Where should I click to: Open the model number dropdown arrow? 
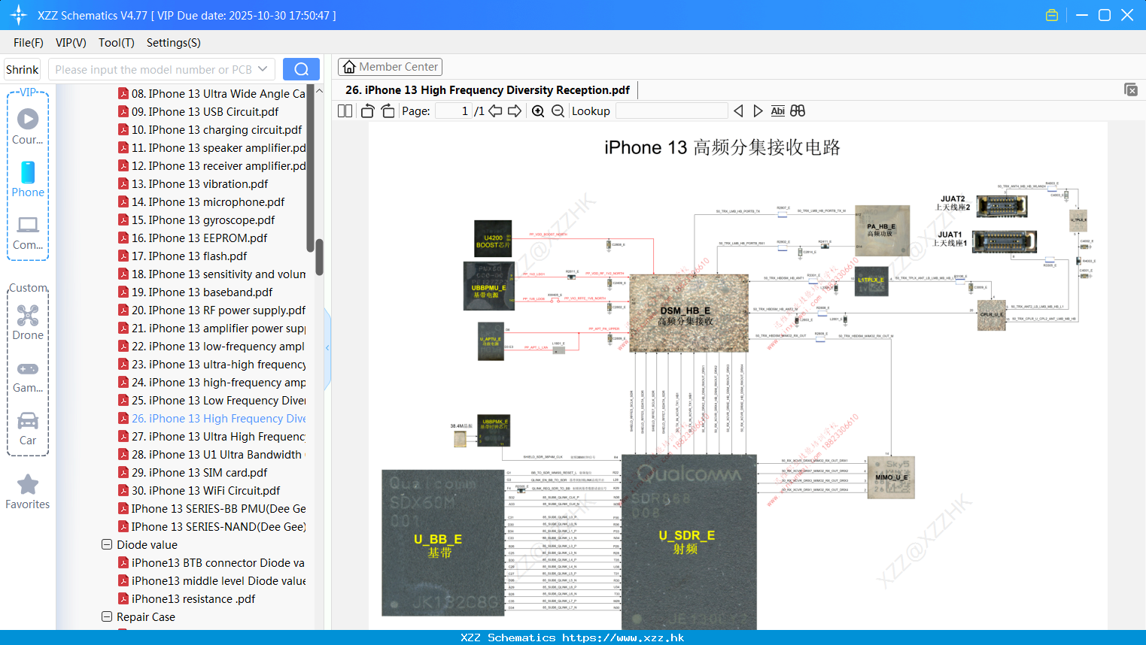(x=263, y=69)
